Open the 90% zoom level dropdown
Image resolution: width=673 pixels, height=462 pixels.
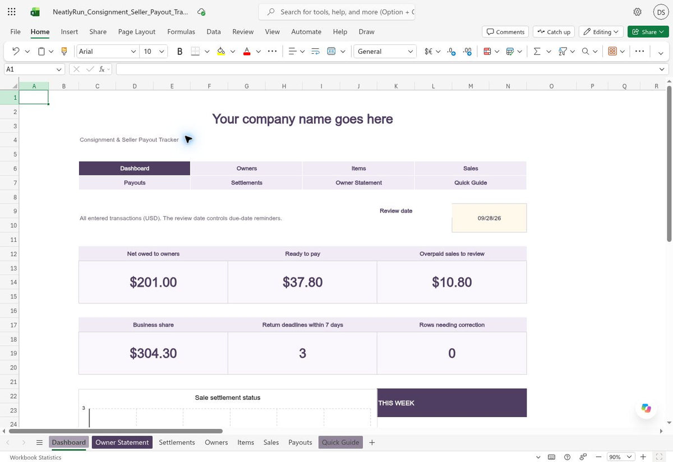(621, 457)
